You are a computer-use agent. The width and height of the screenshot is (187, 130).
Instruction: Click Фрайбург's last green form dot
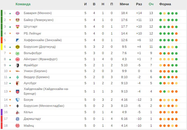[176, 65]
